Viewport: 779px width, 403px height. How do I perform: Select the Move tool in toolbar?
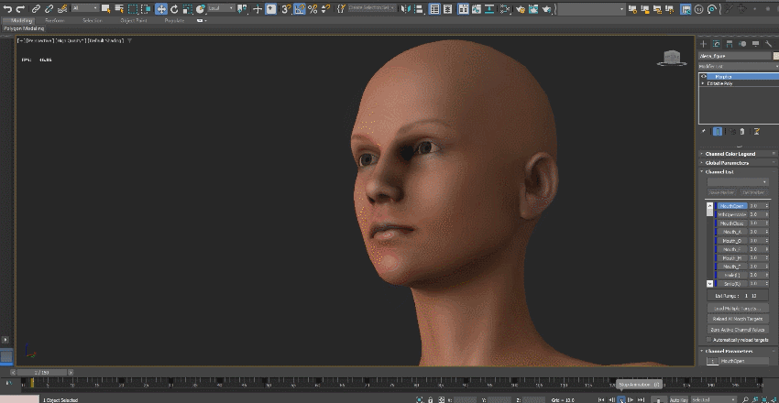click(161, 8)
